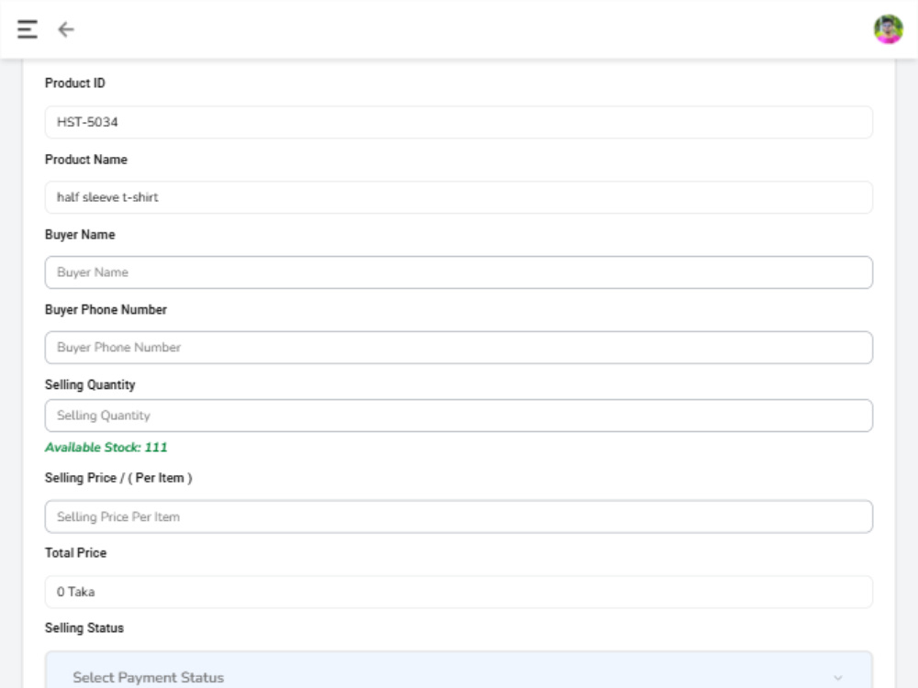Click the Available Stock: 111 text
This screenshot has width=918, height=688.
tap(106, 448)
